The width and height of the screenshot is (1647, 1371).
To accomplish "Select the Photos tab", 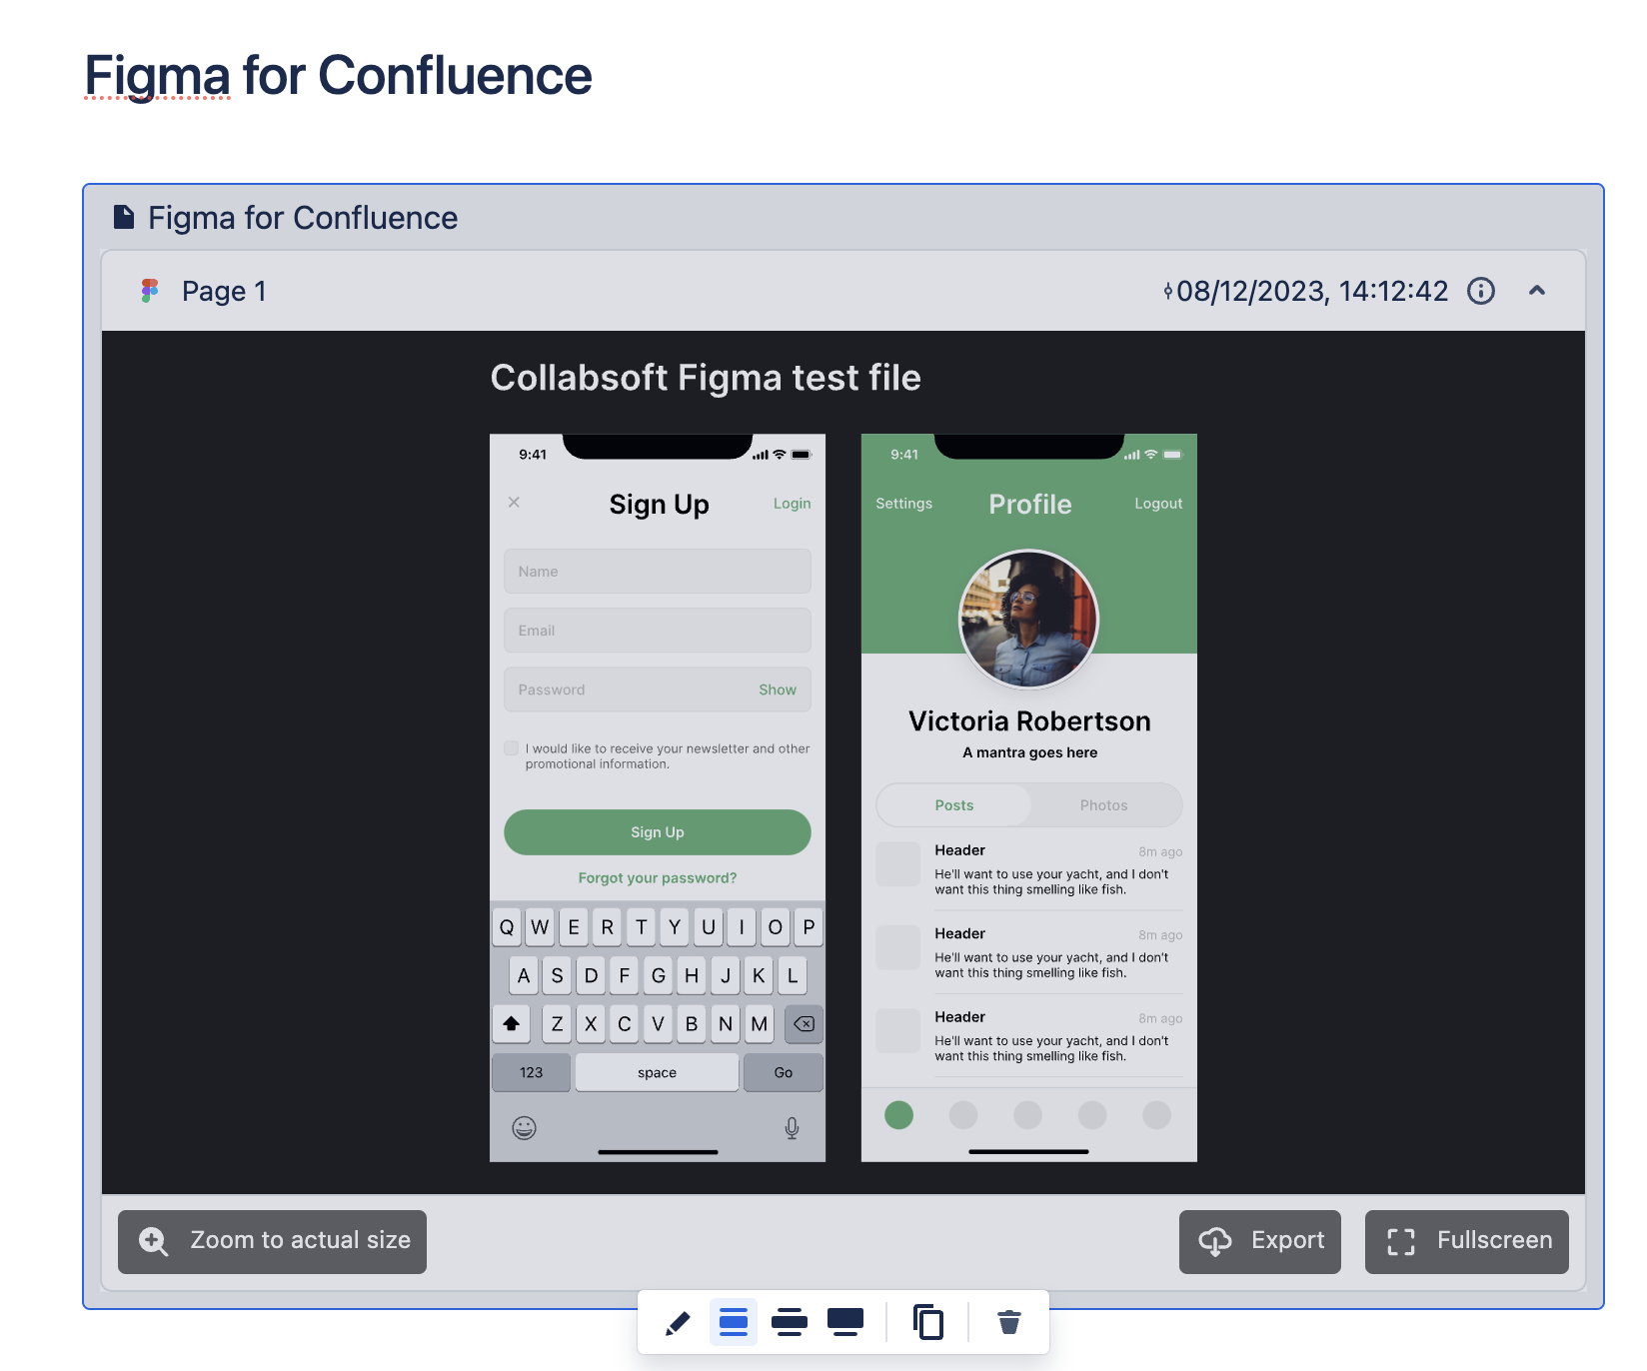I will tap(1104, 805).
